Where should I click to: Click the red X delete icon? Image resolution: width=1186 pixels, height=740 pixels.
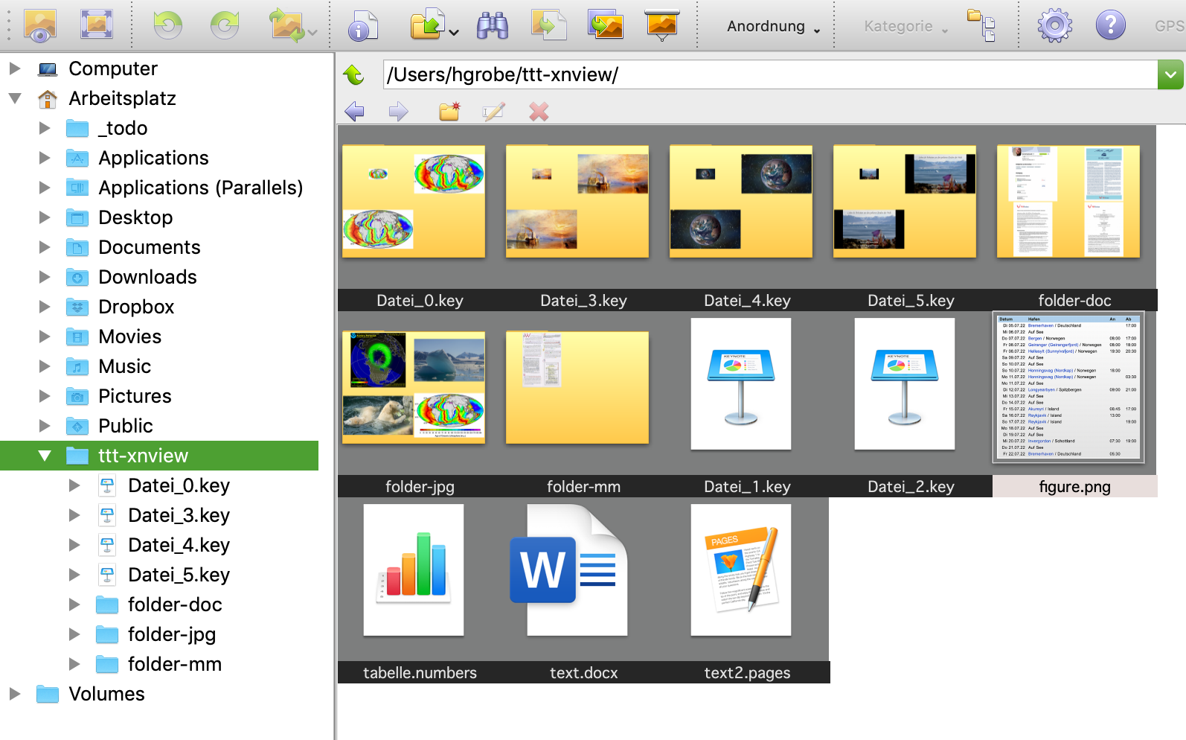[539, 112]
